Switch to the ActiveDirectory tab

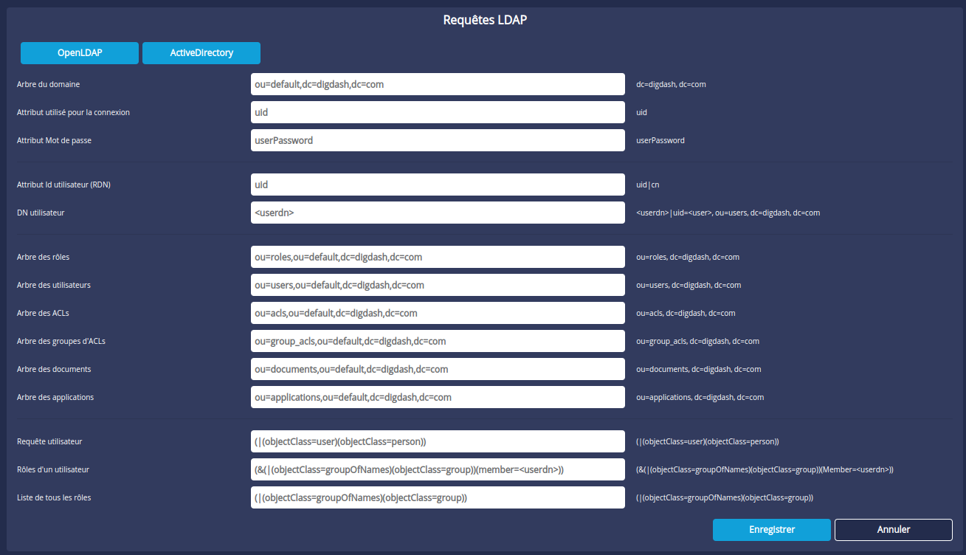(x=201, y=52)
